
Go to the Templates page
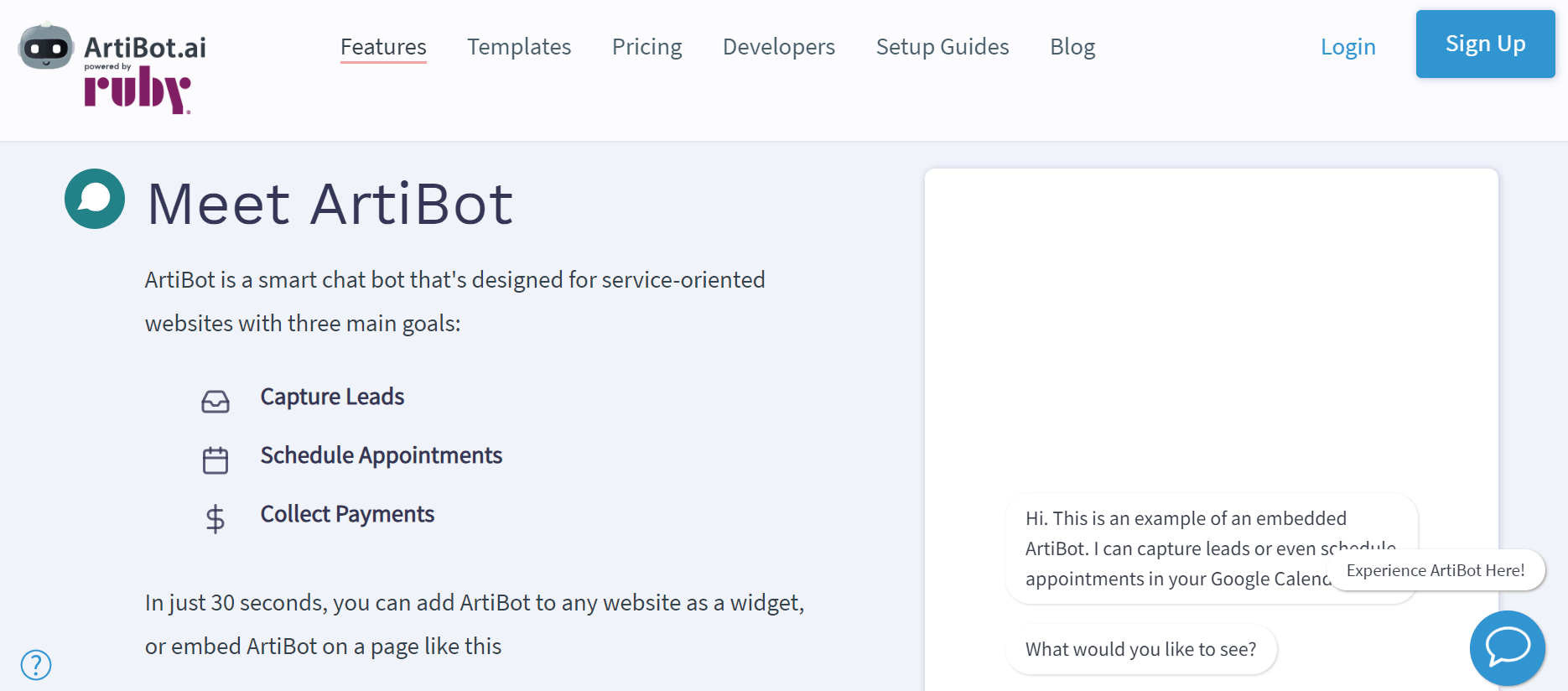(x=519, y=47)
